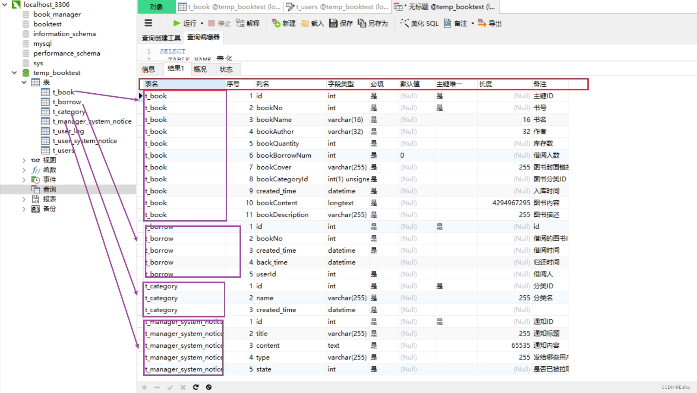
Task: Click the apply changes checkmark icon
Action: (x=170, y=387)
